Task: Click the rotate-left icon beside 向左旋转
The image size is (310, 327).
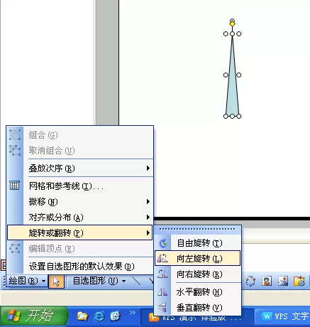Action: point(162,258)
